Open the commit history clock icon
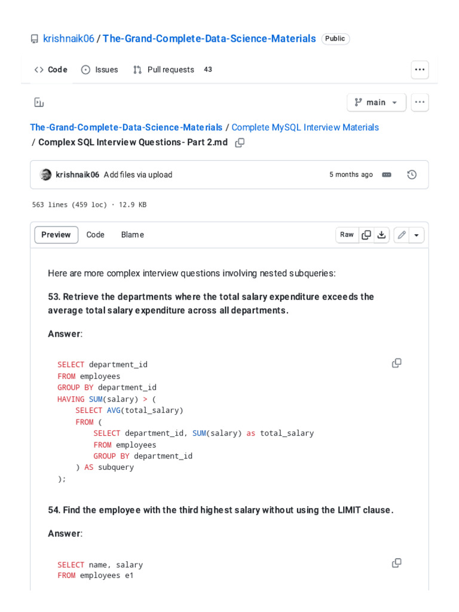The height and width of the screenshot is (612, 459). pyautogui.click(x=411, y=175)
